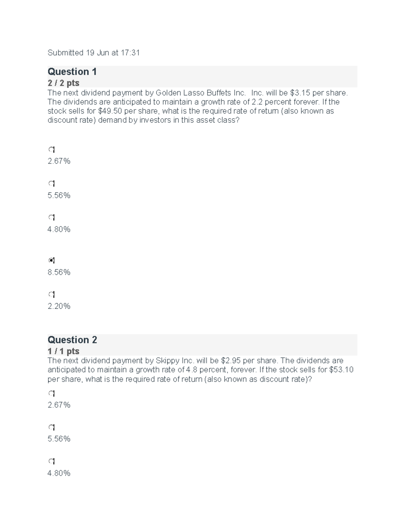Click the Question 1 heading
Image resolution: width=405 pixels, height=525 pixels.
point(72,72)
